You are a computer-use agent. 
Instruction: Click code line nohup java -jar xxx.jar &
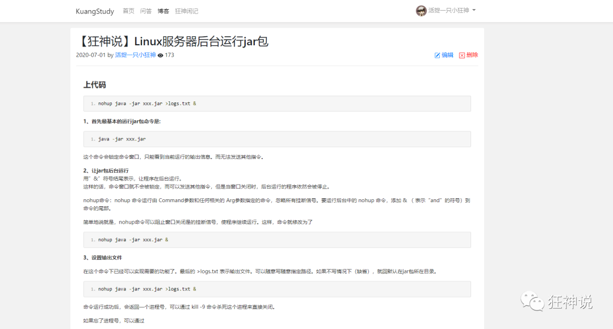[x=133, y=240]
